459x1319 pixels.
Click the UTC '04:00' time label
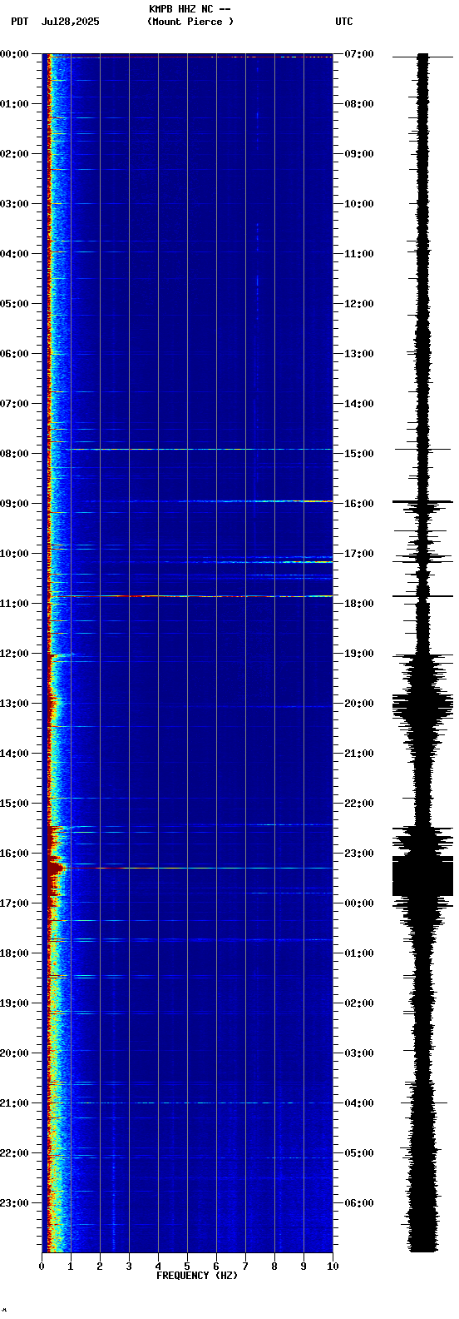point(359,1103)
